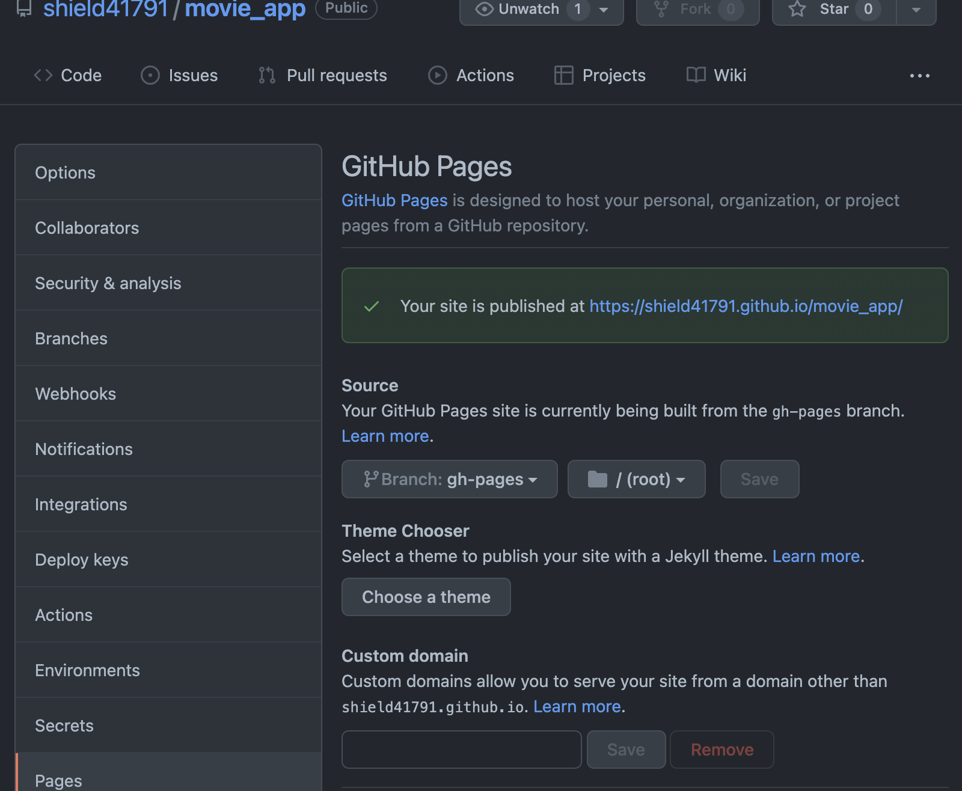The image size is (962, 791).
Task: Open the GitHub Pages description link
Action: click(x=394, y=200)
